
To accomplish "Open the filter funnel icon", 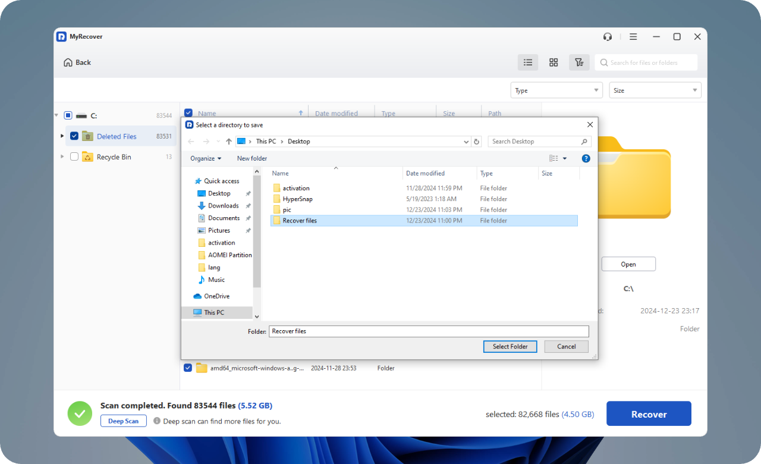I will pyautogui.click(x=578, y=62).
